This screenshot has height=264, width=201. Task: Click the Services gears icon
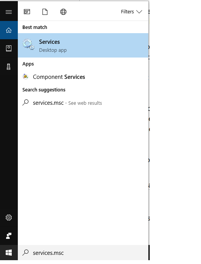(x=28, y=45)
